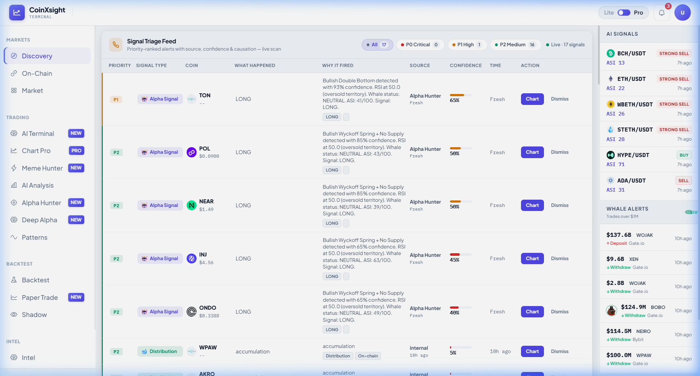The image size is (700, 376).
Task: Open Chart for the NEAR signal
Action: coord(532,205)
